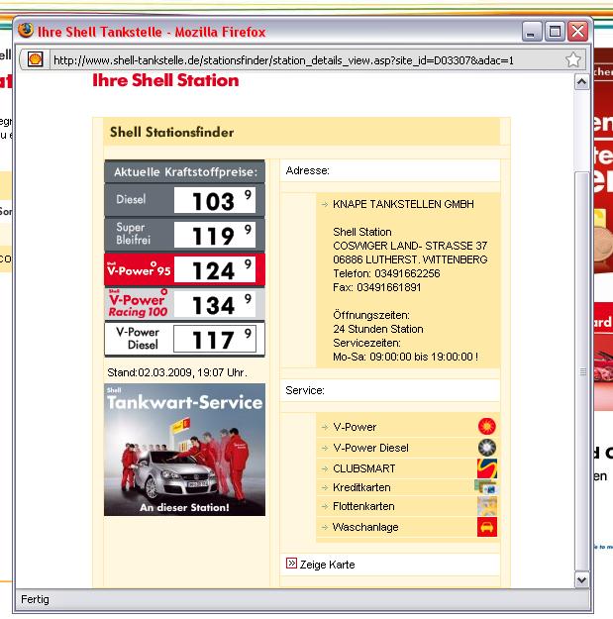Click the Fax: 03491661891 line
Viewport: 613px width, 619px height.
[377, 287]
